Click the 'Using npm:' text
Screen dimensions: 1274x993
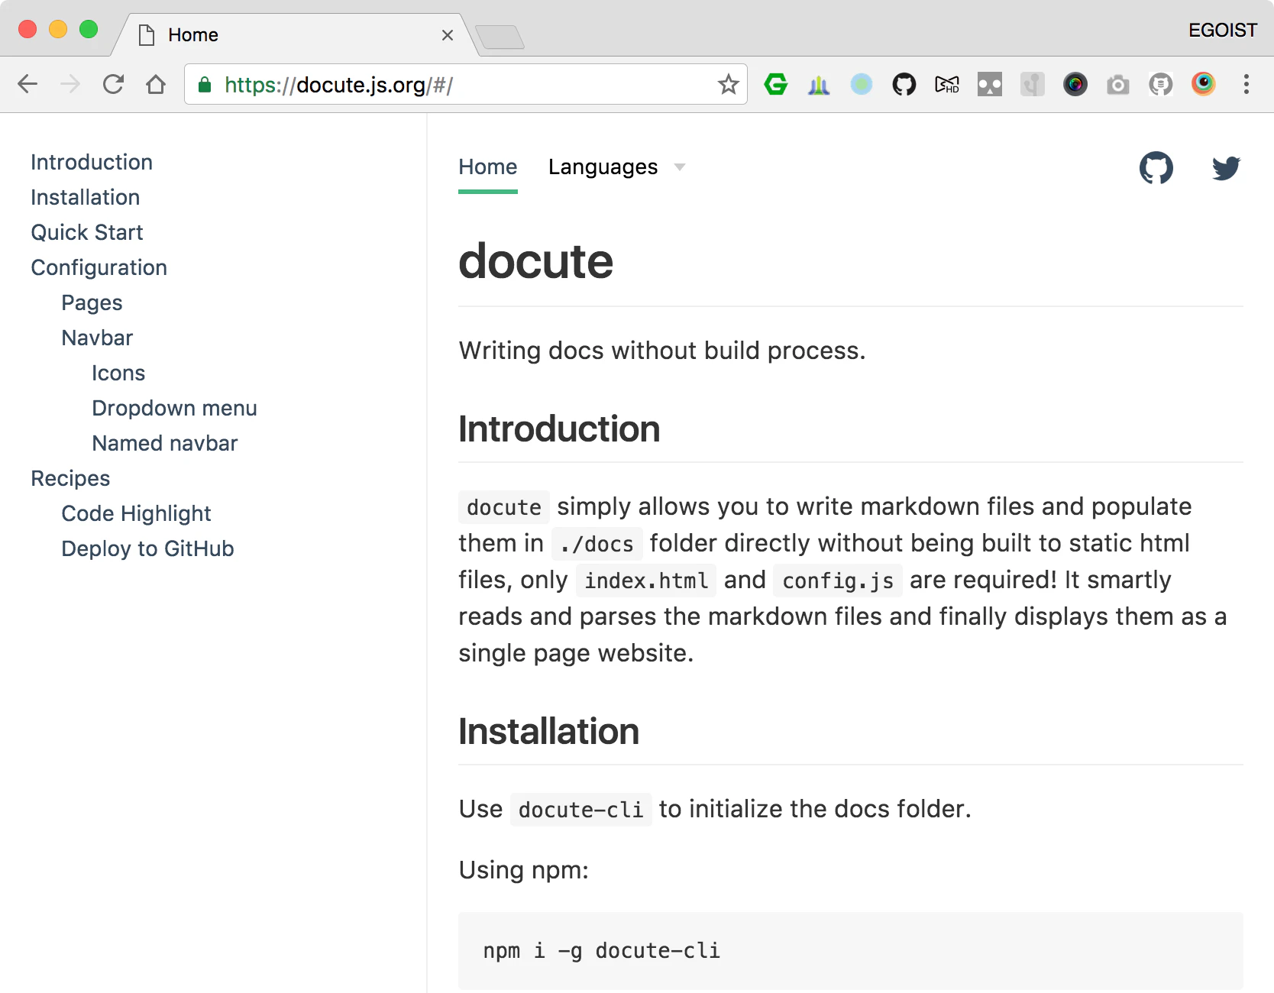(524, 870)
